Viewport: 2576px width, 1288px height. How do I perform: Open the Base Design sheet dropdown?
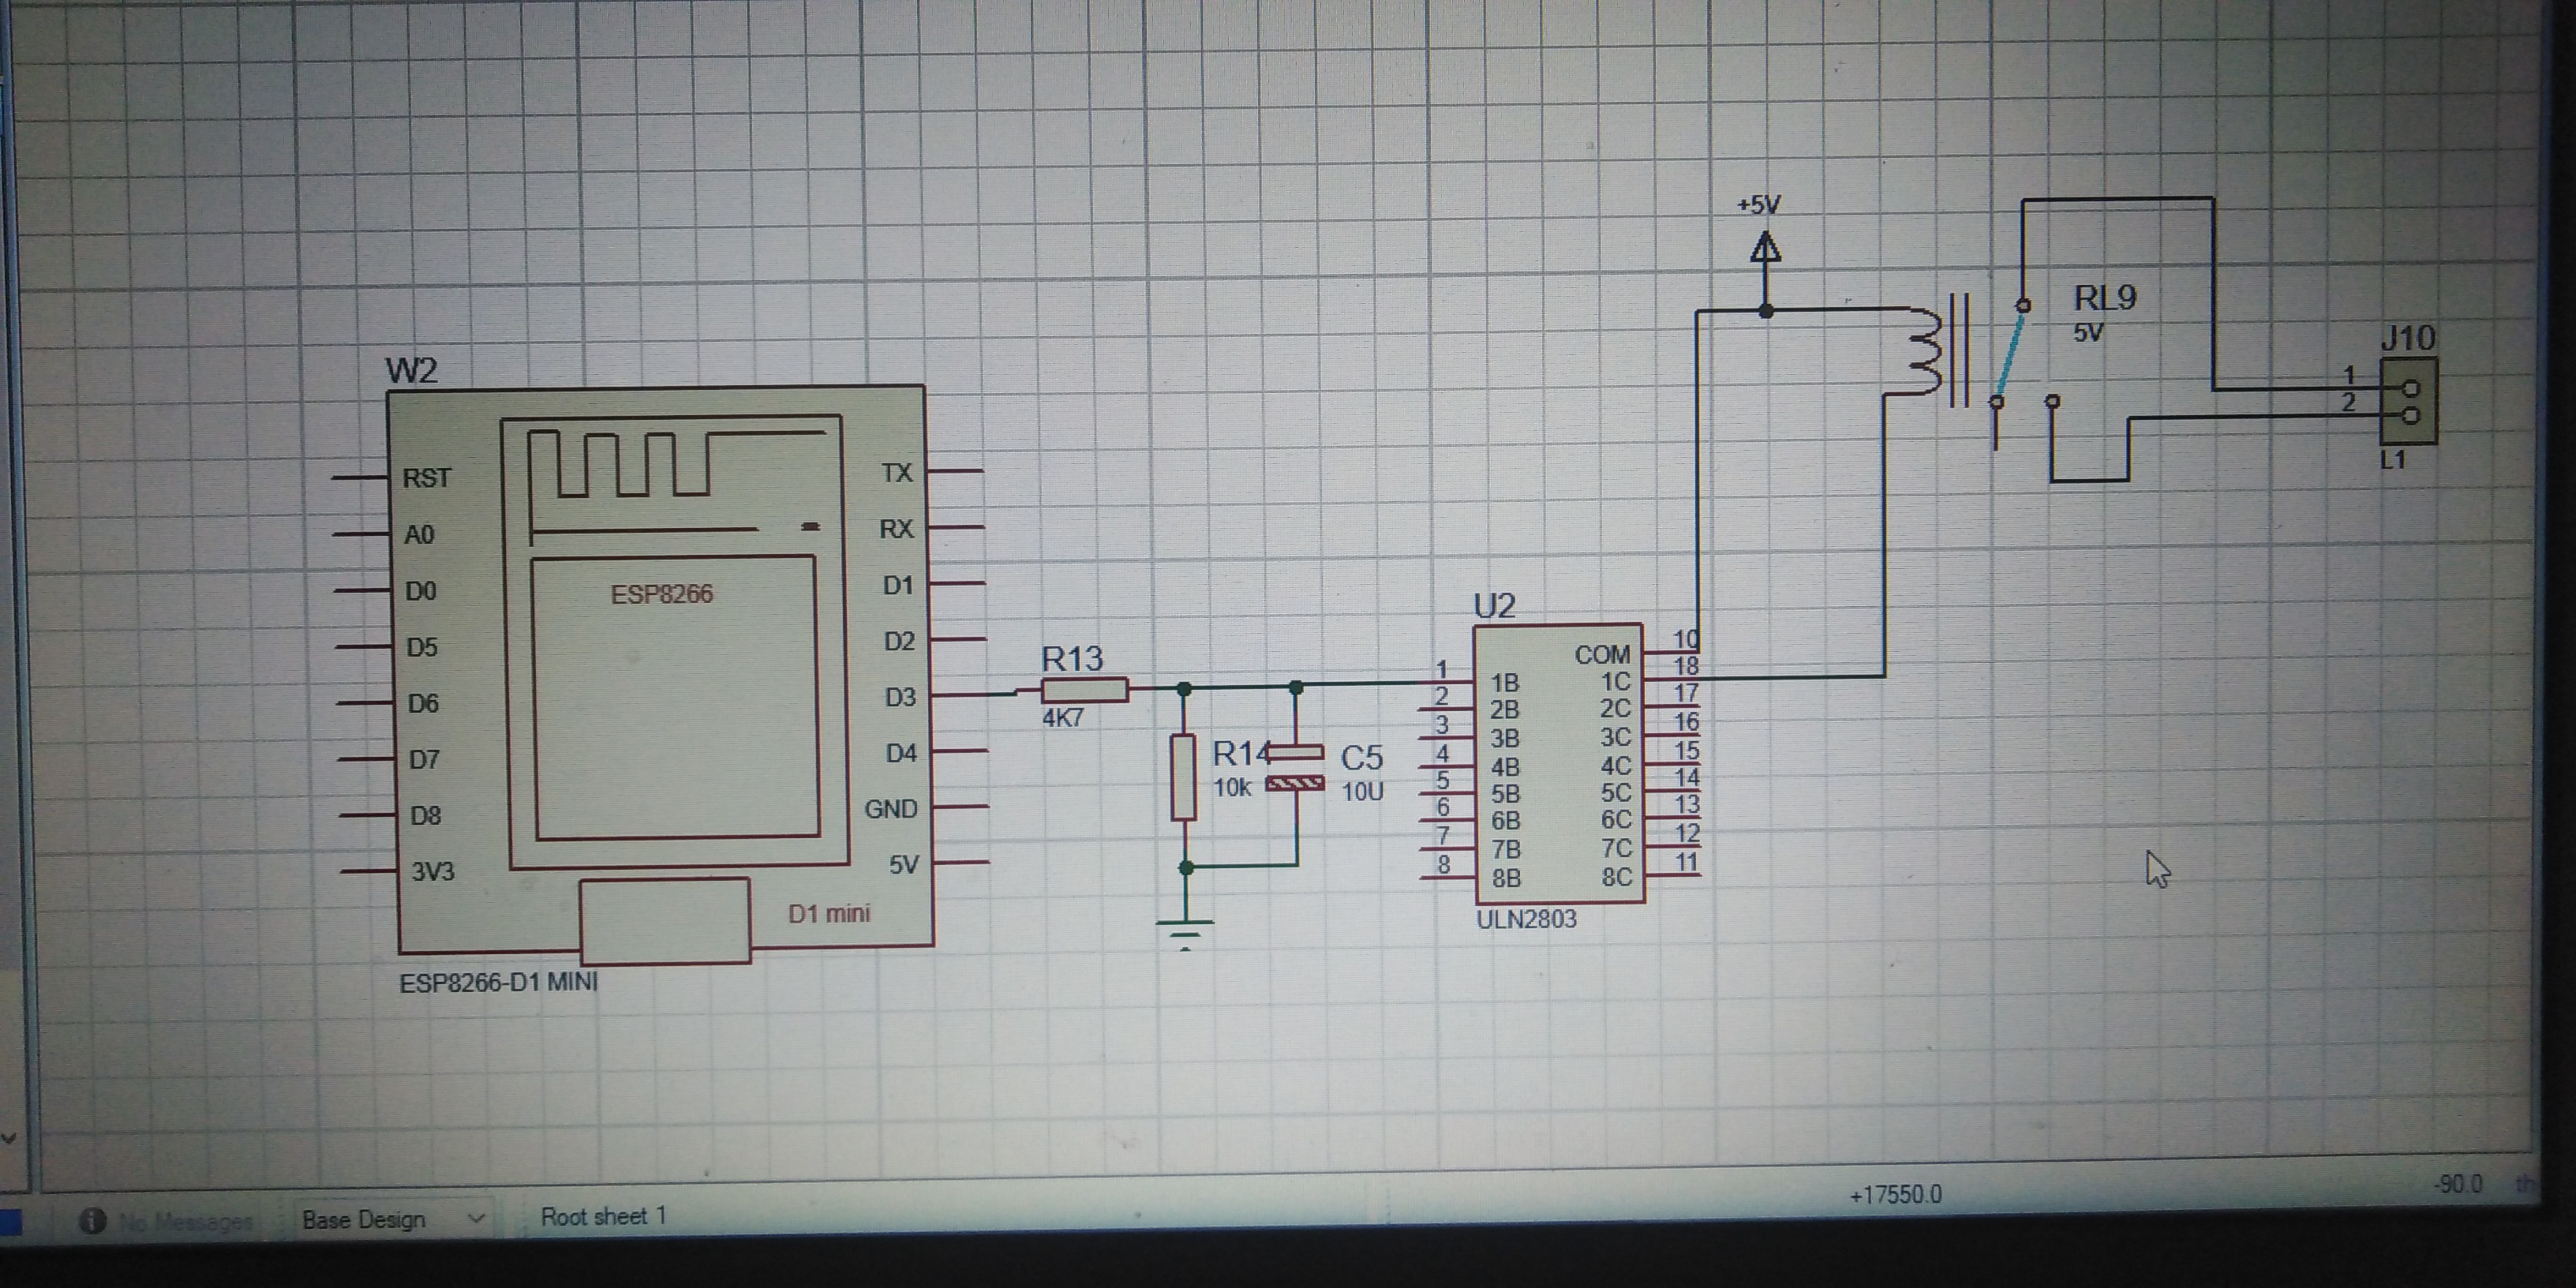363,1219
